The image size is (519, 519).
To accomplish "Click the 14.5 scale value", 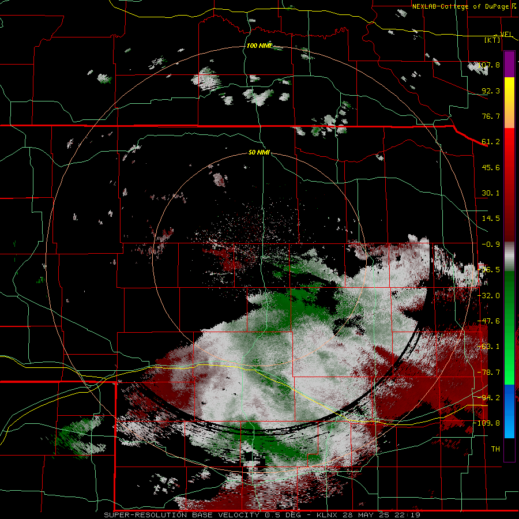I will pyautogui.click(x=491, y=219).
